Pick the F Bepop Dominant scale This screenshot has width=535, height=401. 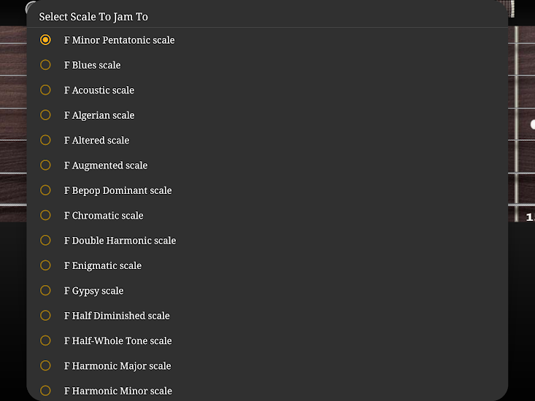[45, 190]
